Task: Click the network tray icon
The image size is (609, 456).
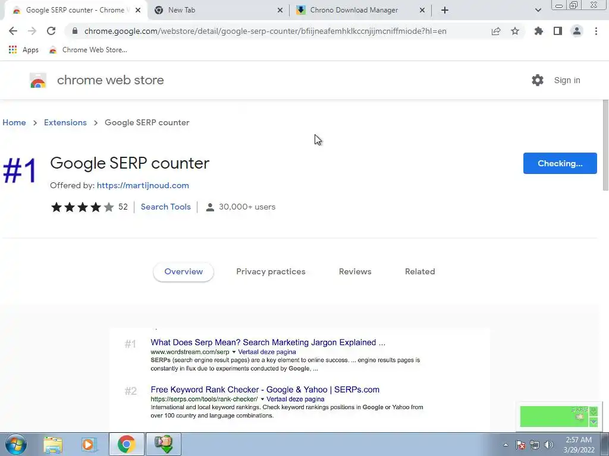Action: pos(535,445)
